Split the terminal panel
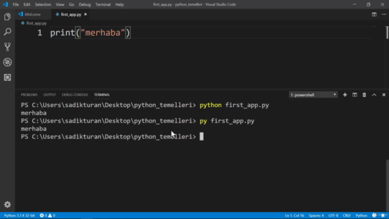 point(354,95)
